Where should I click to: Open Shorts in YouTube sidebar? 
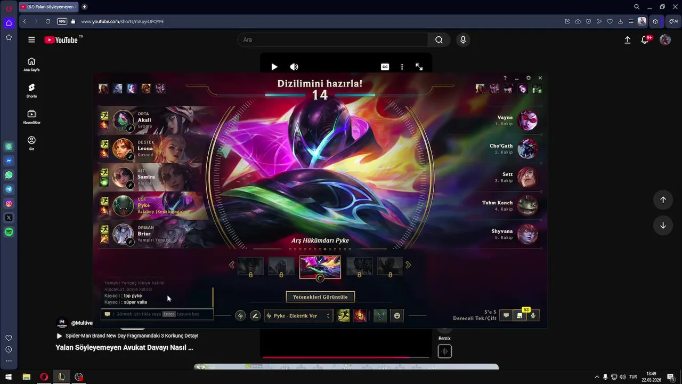tap(31, 90)
